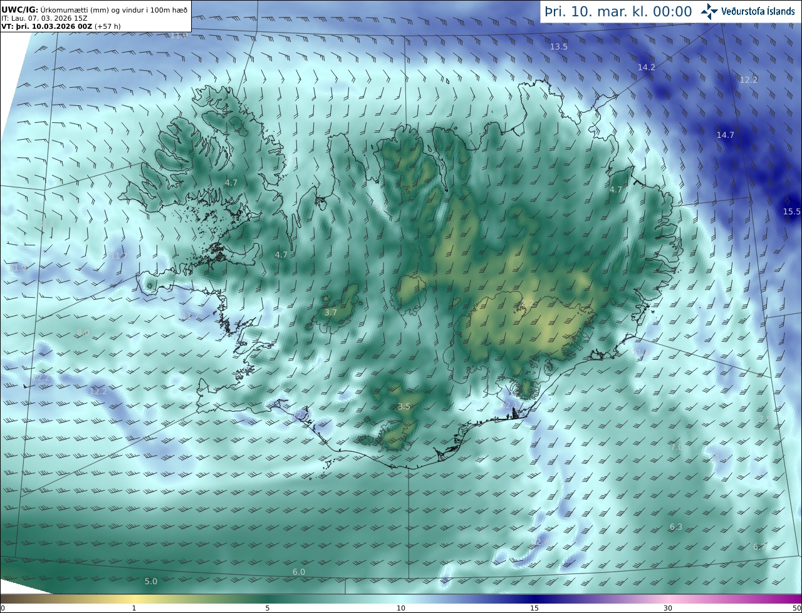The height and width of the screenshot is (613, 802).
Task: Click the UWC/IG Úrkomumætti title line
Action: tap(94, 9)
